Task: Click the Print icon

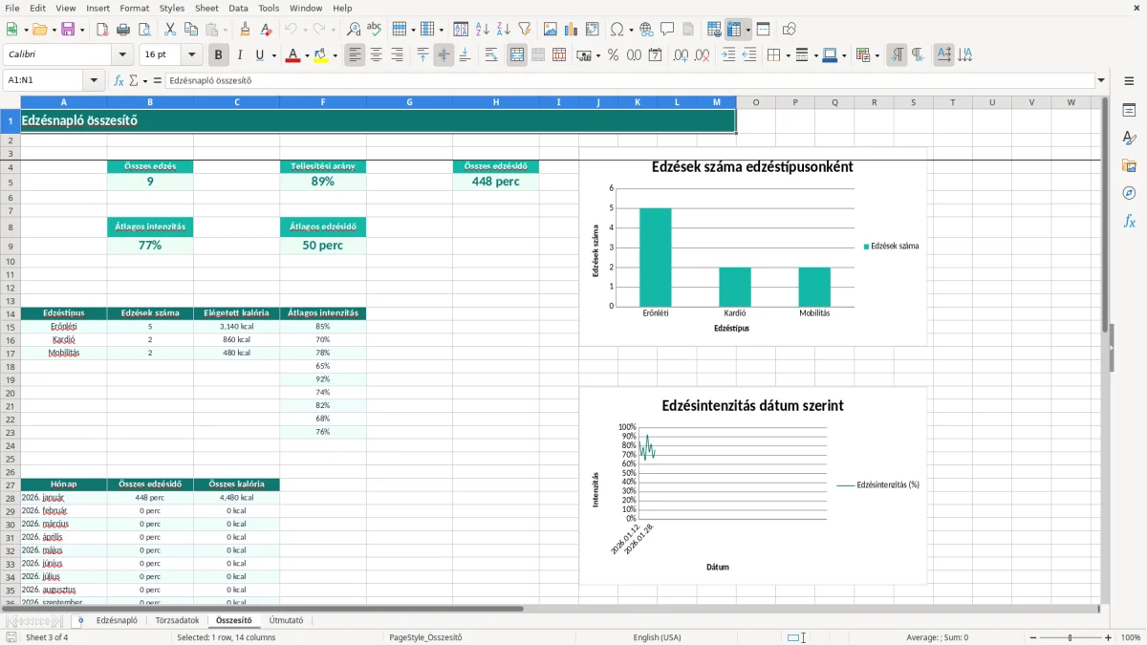Action: (x=123, y=30)
